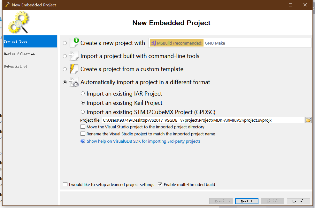
Task: Click inside the Project file path field
Action: (203, 120)
